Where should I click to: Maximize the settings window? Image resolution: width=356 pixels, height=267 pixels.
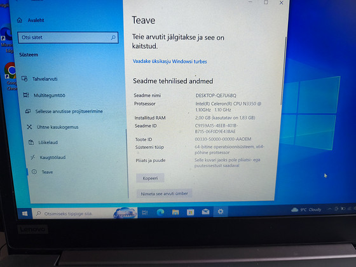tap(266, 3)
